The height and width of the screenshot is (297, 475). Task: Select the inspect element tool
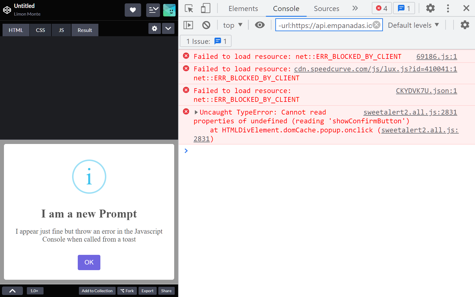[x=188, y=8]
